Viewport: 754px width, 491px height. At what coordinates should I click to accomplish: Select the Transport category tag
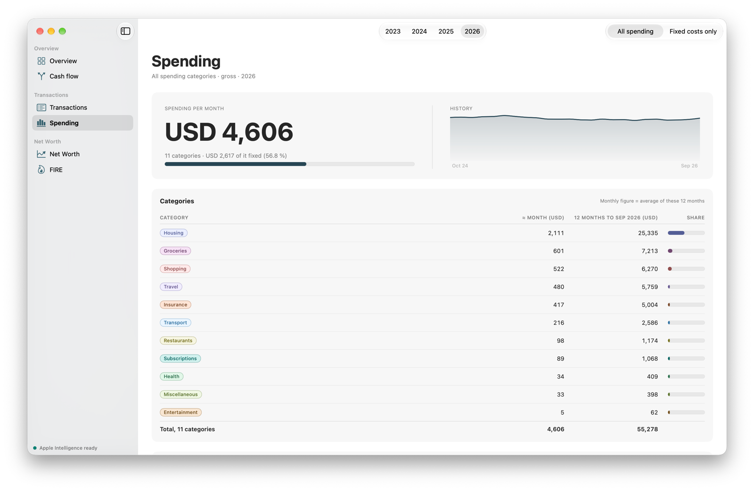(x=175, y=322)
